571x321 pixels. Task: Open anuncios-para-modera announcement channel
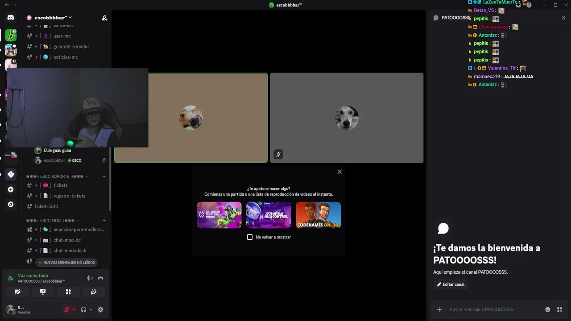click(66, 230)
